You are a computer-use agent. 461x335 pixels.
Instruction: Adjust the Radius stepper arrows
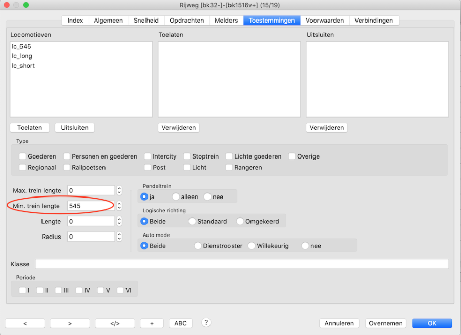(119, 237)
